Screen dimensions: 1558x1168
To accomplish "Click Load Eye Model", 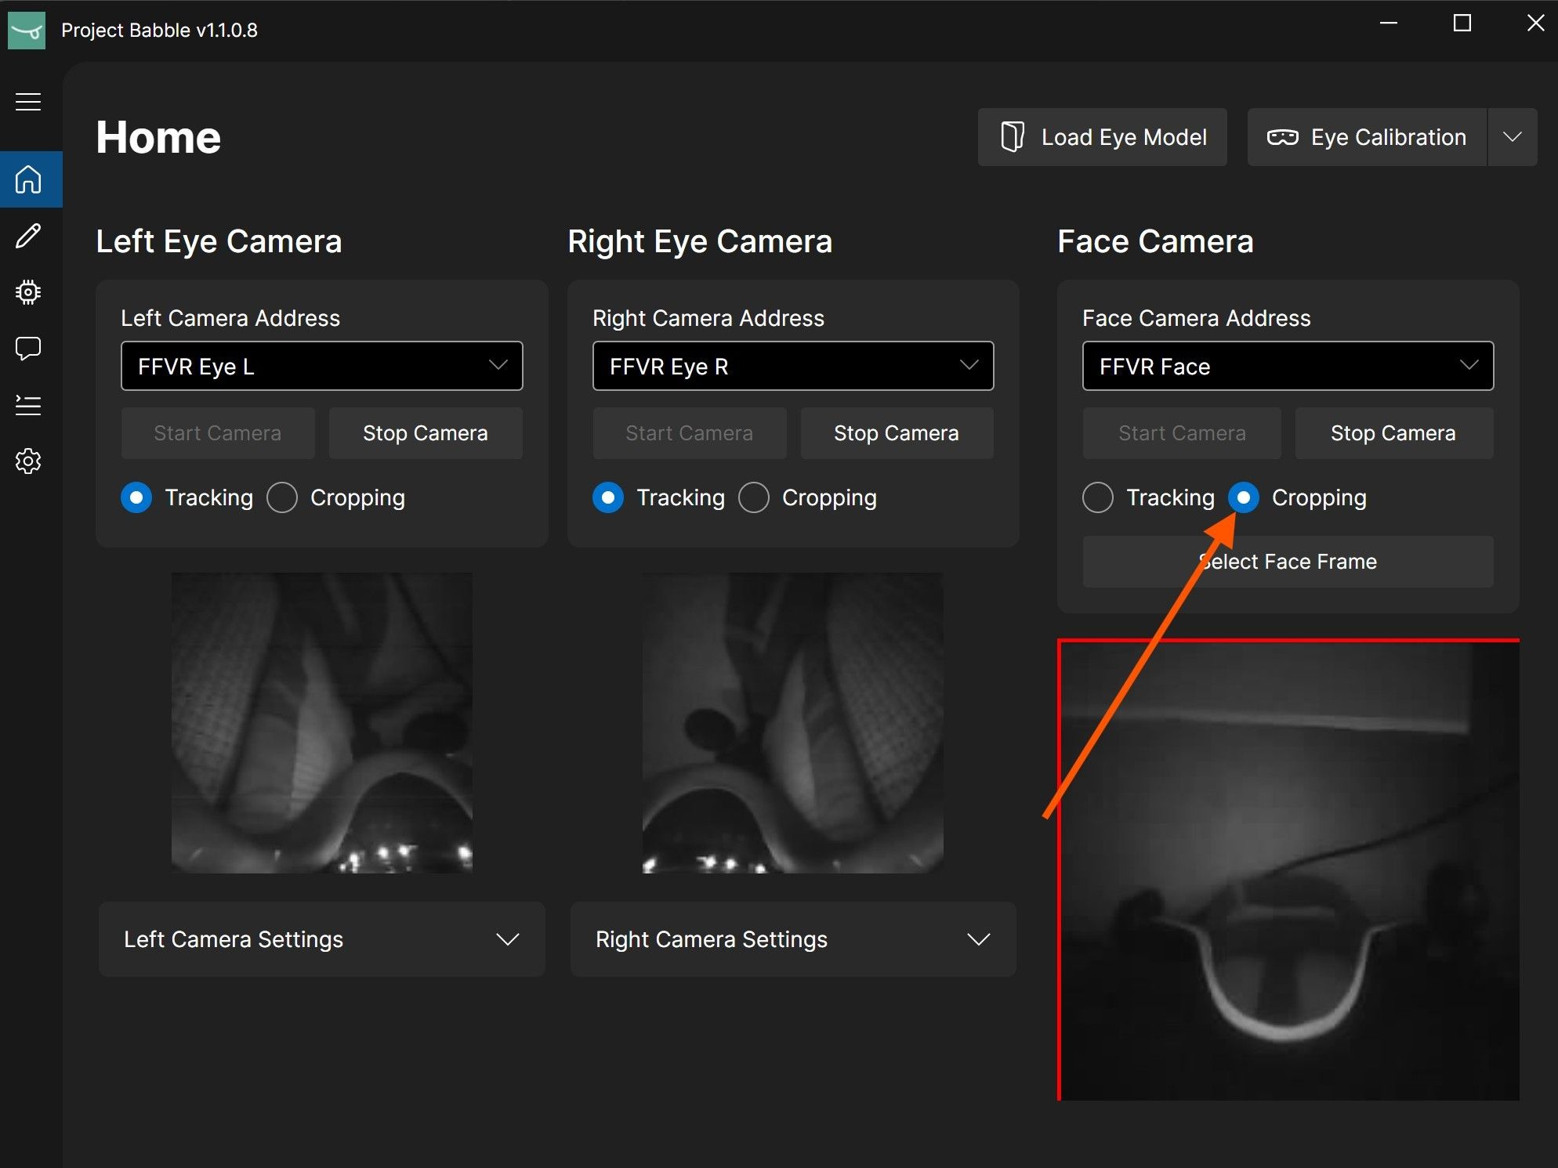I will tap(1102, 137).
